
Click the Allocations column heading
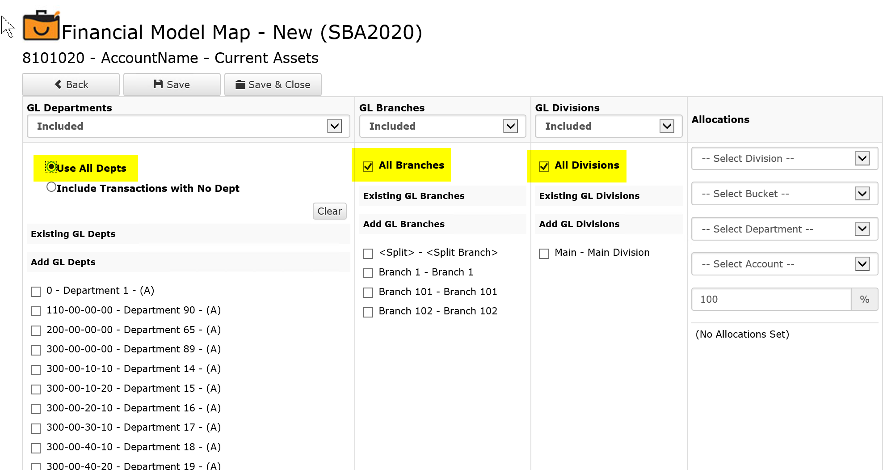coord(720,119)
